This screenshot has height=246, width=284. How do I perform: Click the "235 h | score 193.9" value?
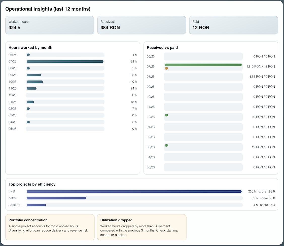tap(261, 191)
